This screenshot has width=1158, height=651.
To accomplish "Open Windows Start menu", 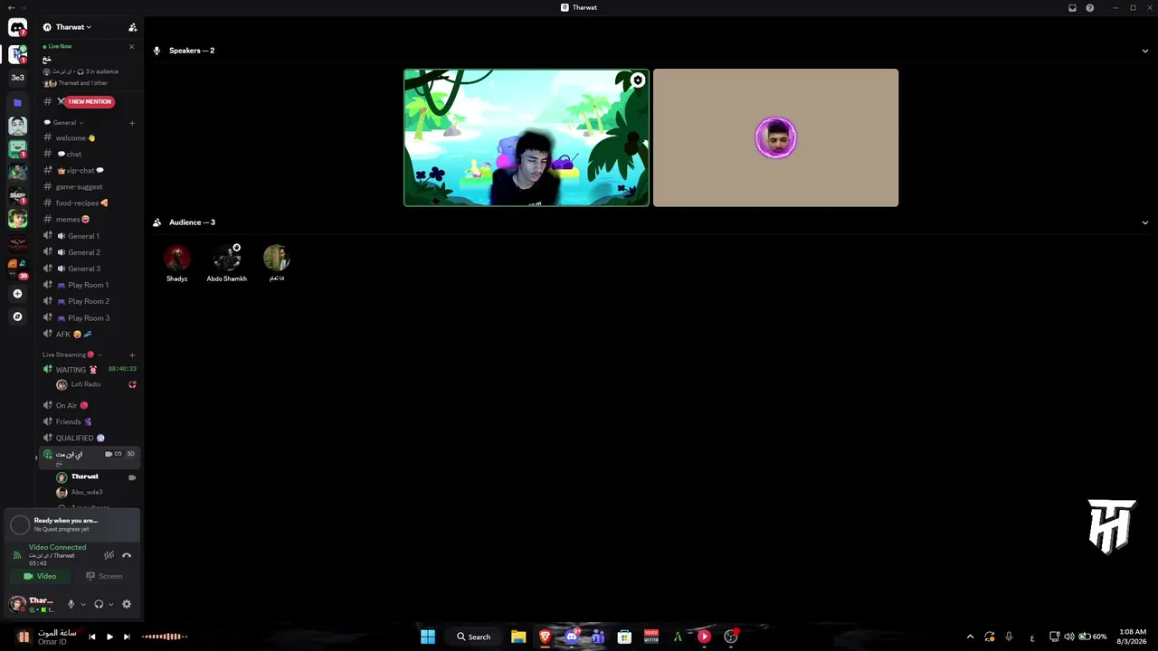I will pyautogui.click(x=428, y=637).
